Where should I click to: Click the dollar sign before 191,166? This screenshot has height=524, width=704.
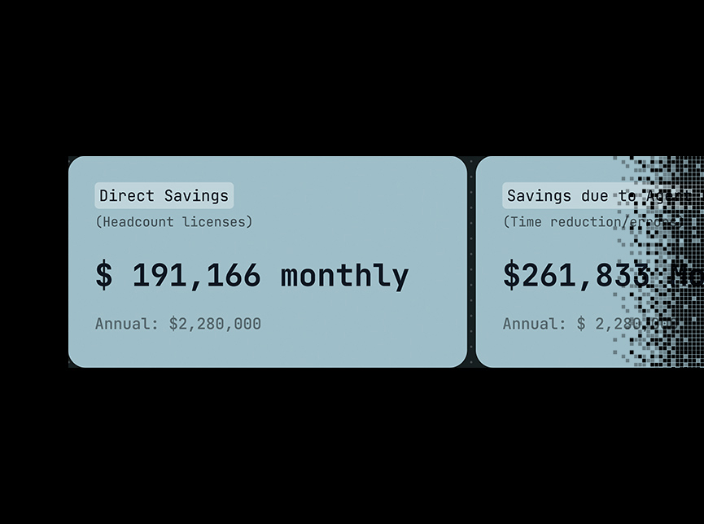[104, 275]
